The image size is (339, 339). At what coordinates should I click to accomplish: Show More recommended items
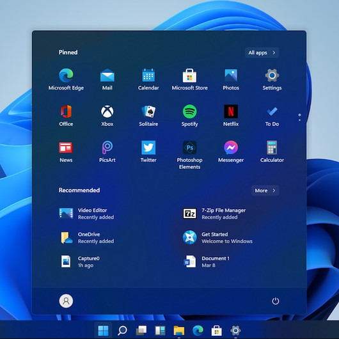tap(265, 191)
